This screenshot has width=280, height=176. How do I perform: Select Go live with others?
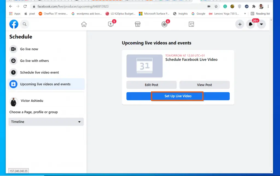click(x=46, y=61)
